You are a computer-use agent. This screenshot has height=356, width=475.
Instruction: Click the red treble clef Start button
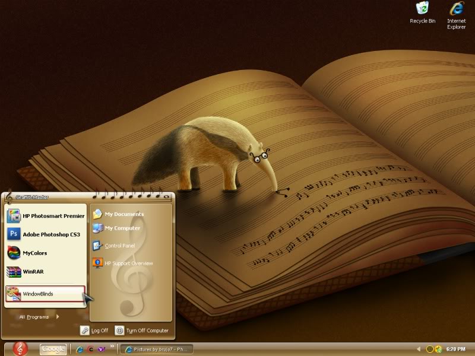[20, 349]
